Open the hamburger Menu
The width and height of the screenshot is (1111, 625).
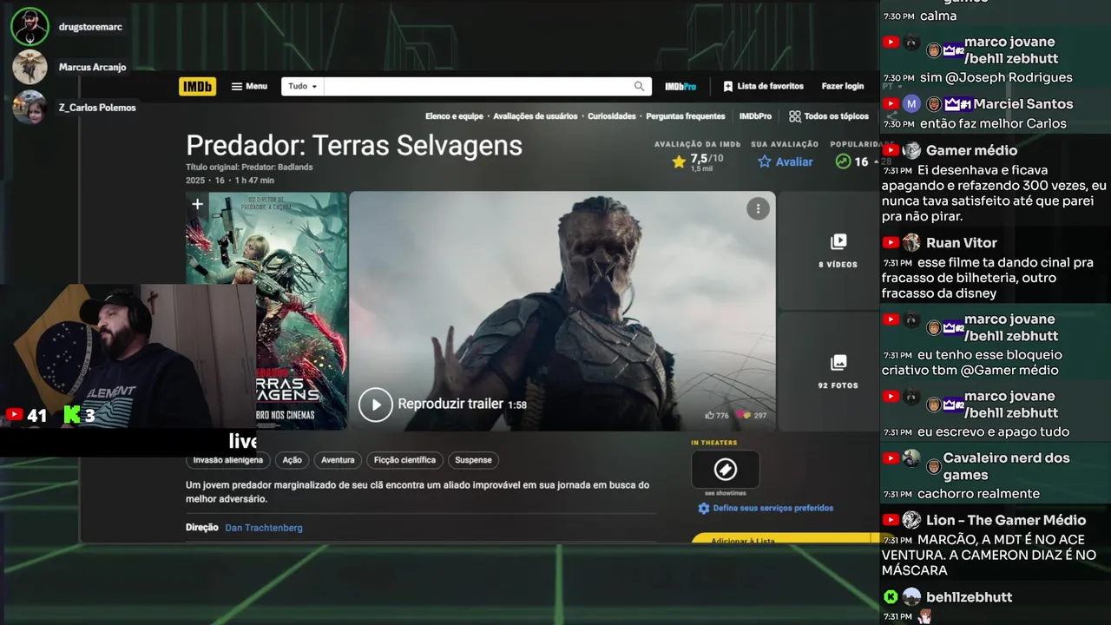pyautogui.click(x=249, y=87)
